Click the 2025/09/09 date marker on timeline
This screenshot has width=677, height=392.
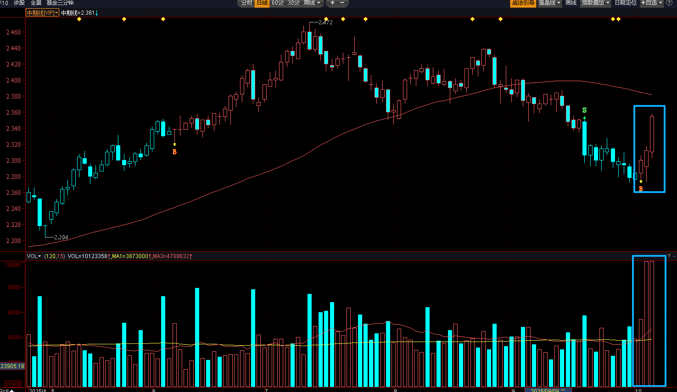click(546, 390)
